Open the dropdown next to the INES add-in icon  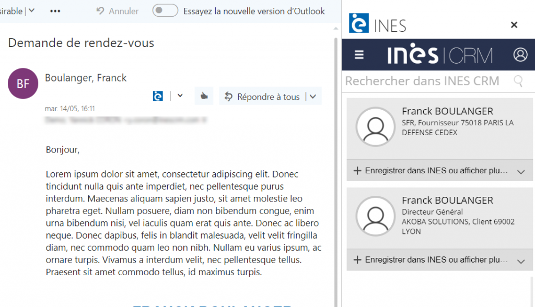(x=179, y=96)
